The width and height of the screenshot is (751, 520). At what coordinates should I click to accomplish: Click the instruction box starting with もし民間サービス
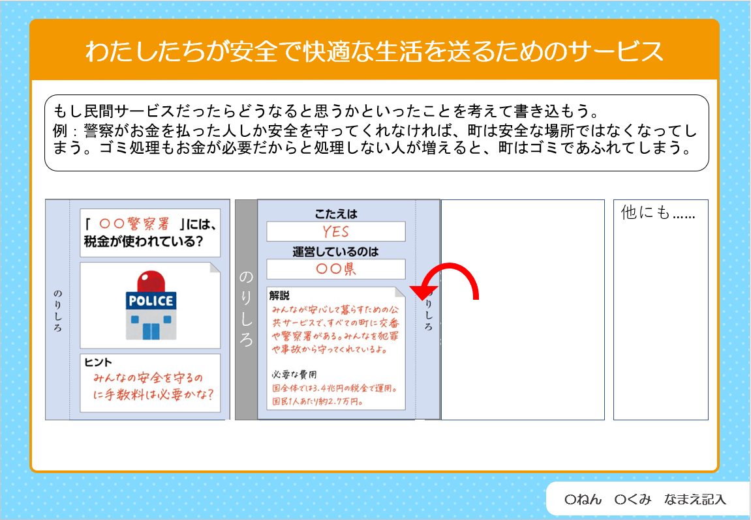pyautogui.click(x=376, y=133)
